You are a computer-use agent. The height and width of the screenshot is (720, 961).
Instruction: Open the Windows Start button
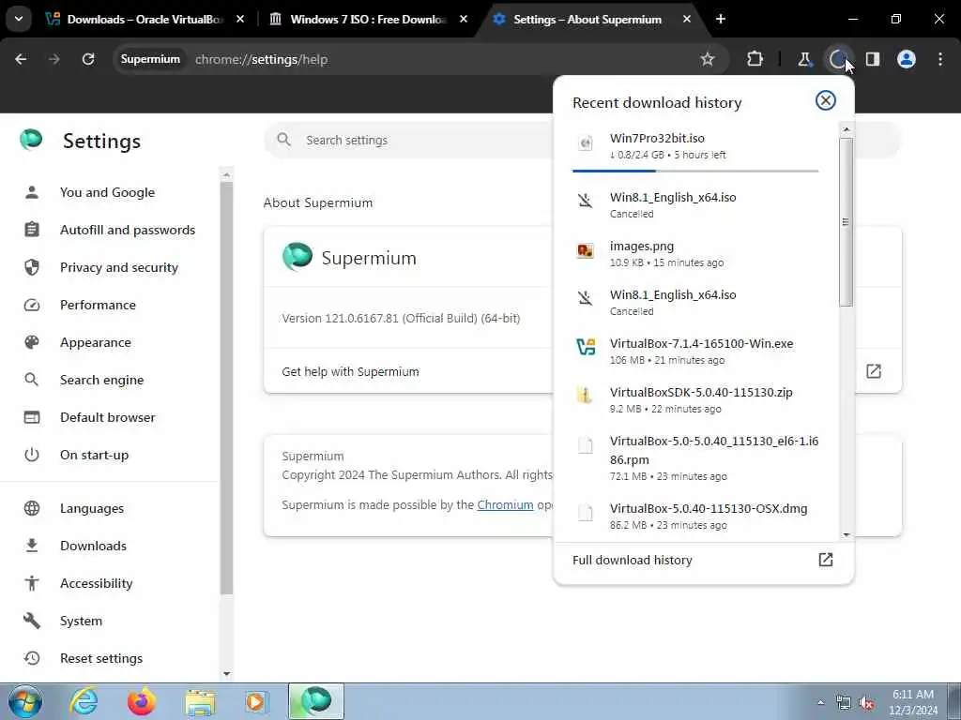coord(24,701)
